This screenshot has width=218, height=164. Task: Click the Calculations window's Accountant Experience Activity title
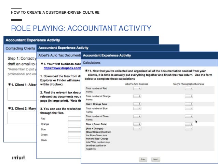(107, 55)
